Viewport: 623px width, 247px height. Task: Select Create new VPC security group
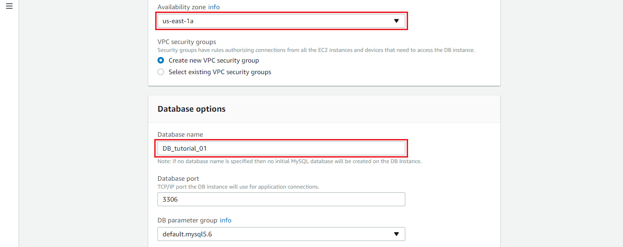[161, 60]
